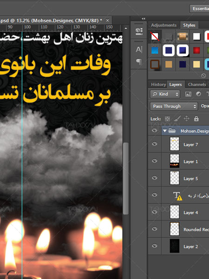Viewport: 209px width, 279px height.
Task: Hide Layer 2
Action: 155,246
